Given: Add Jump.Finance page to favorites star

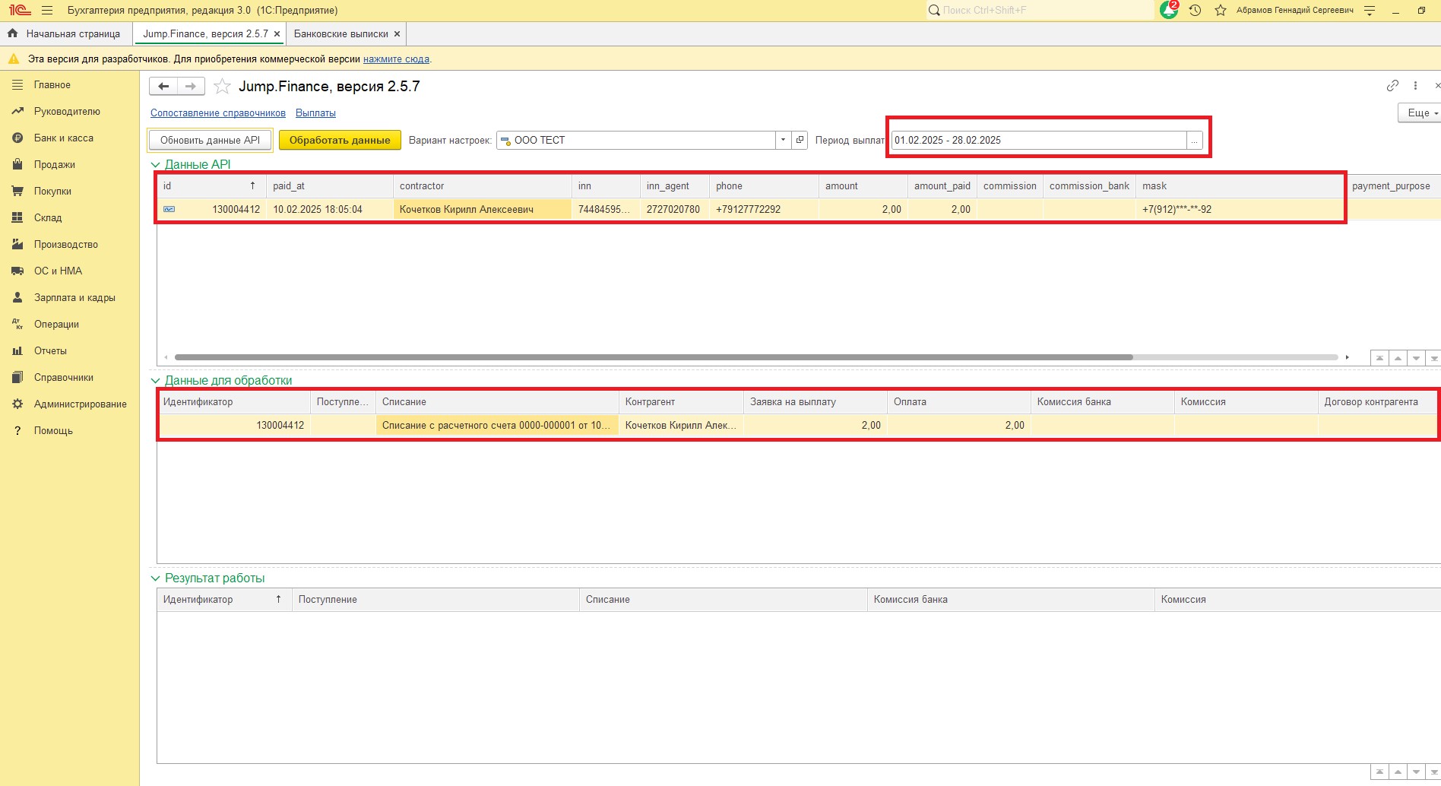Looking at the screenshot, I should [222, 87].
